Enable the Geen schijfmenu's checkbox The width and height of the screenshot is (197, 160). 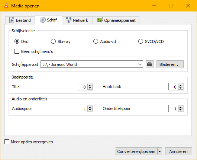(17, 51)
